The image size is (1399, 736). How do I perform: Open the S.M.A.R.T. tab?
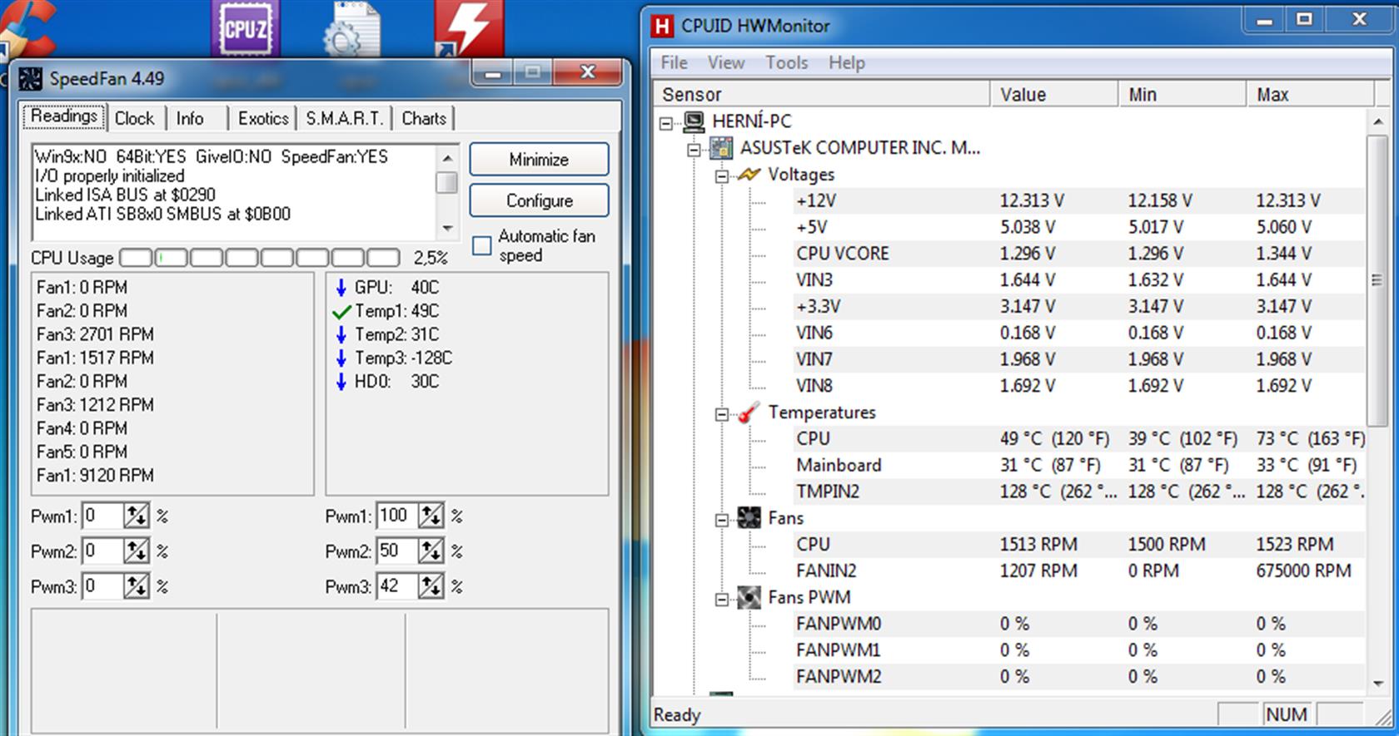(344, 118)
